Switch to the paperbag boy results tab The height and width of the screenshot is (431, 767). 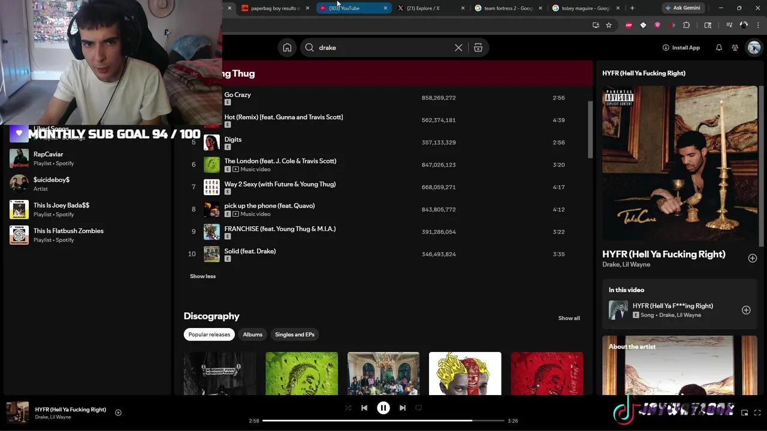[x=276, y=8]
